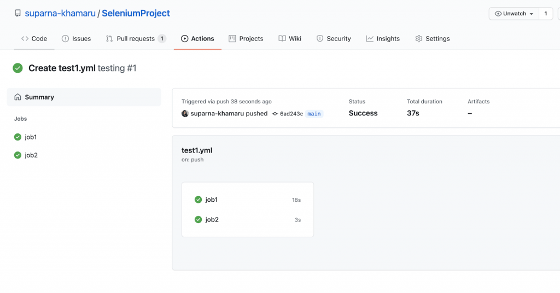This screenshot has height=293, width=560.
Task: Switch to the Code tab
Action: click(34, 39)
